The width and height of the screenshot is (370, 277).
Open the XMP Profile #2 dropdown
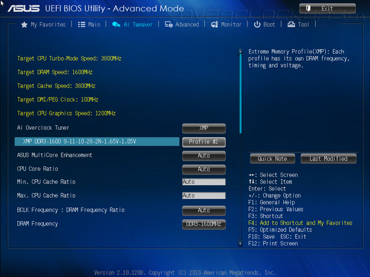[x=203, y=142]
